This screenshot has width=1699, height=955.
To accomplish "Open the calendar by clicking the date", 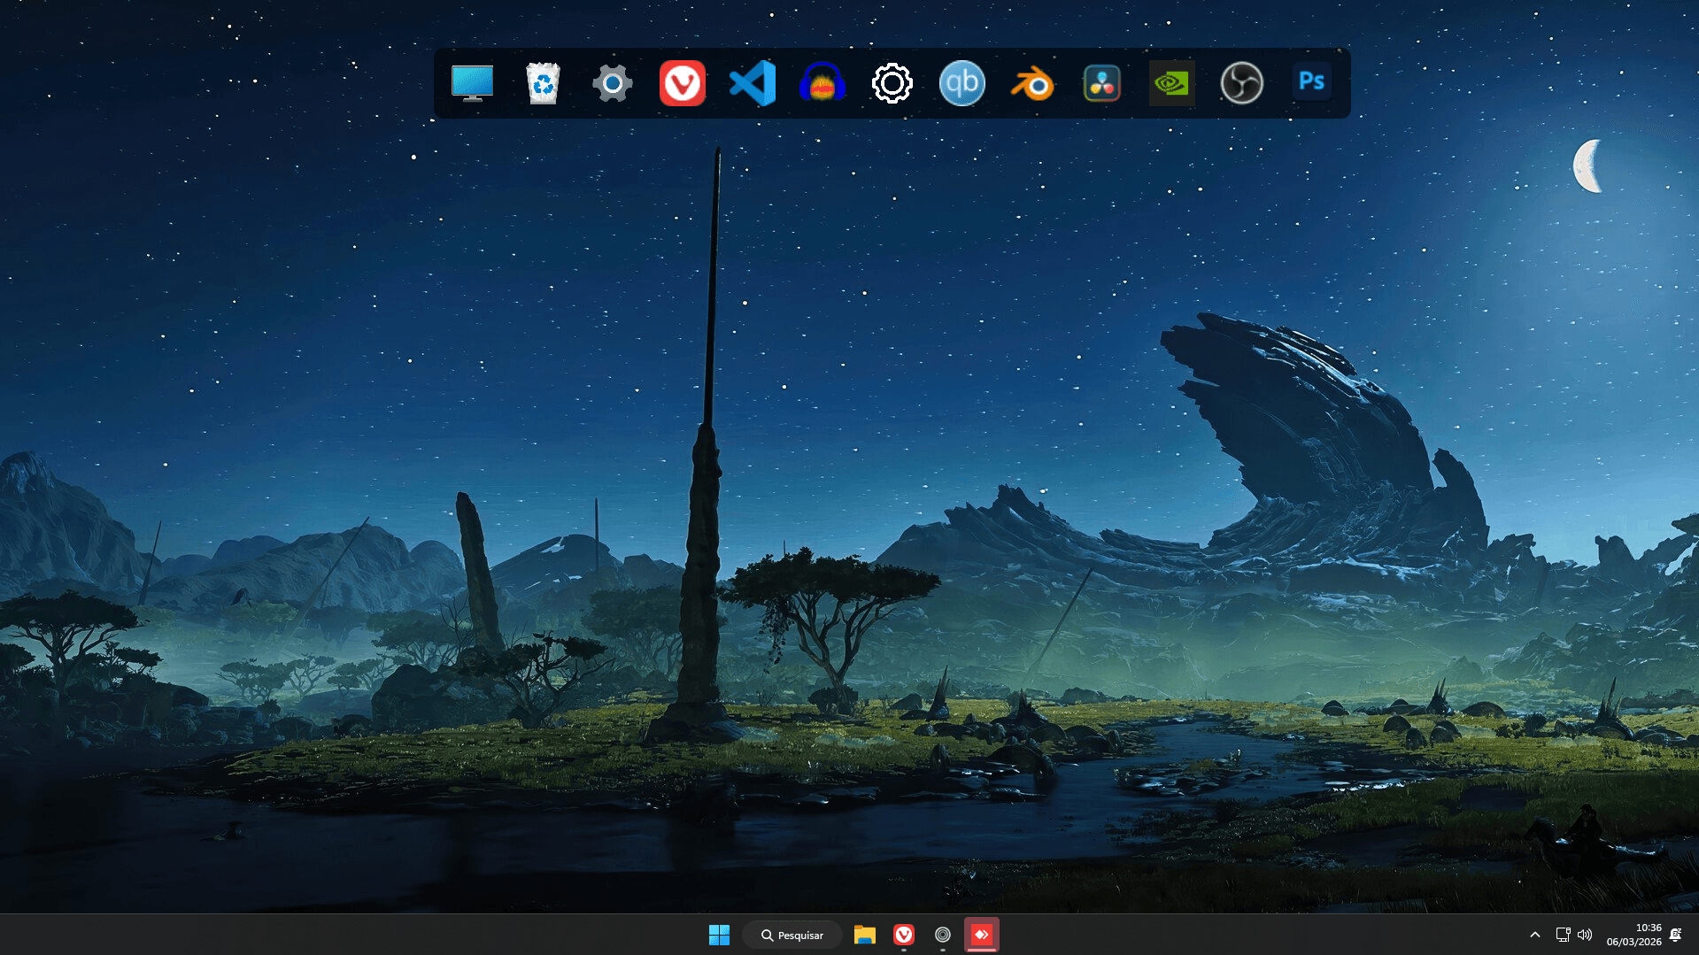I will click(x=1633, y=941).
